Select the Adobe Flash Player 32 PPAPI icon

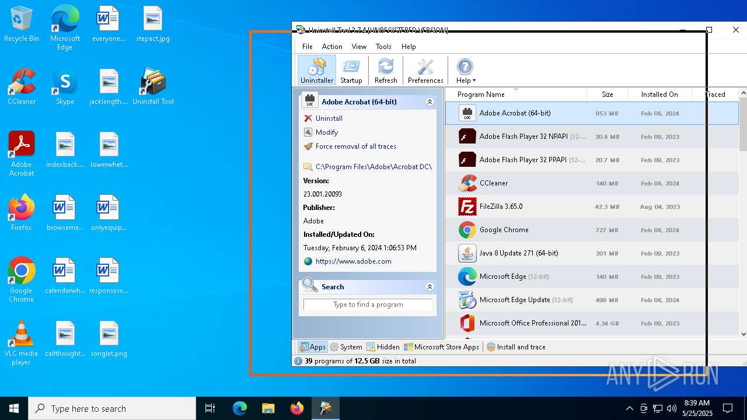click(x=467, y=160)
